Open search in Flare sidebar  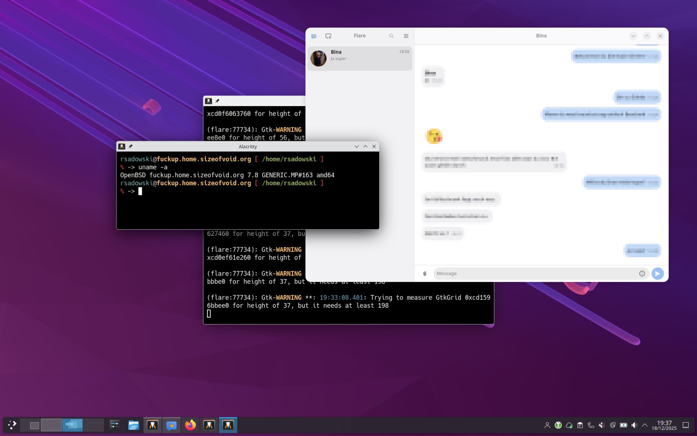click(391, 36)
